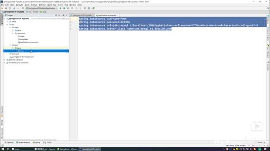270x151 pixels.
Task: Select the highlighted com package in tree
Action: click(x=36, y=51)
